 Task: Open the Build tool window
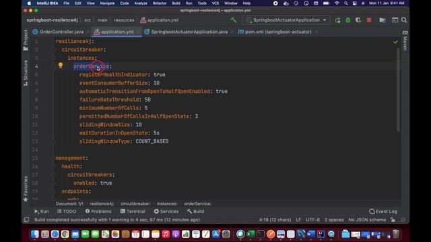(x=195, y=211)
